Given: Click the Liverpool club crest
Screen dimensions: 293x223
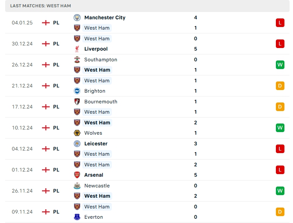Looking at the screenshot, I should tap(77, 49).
